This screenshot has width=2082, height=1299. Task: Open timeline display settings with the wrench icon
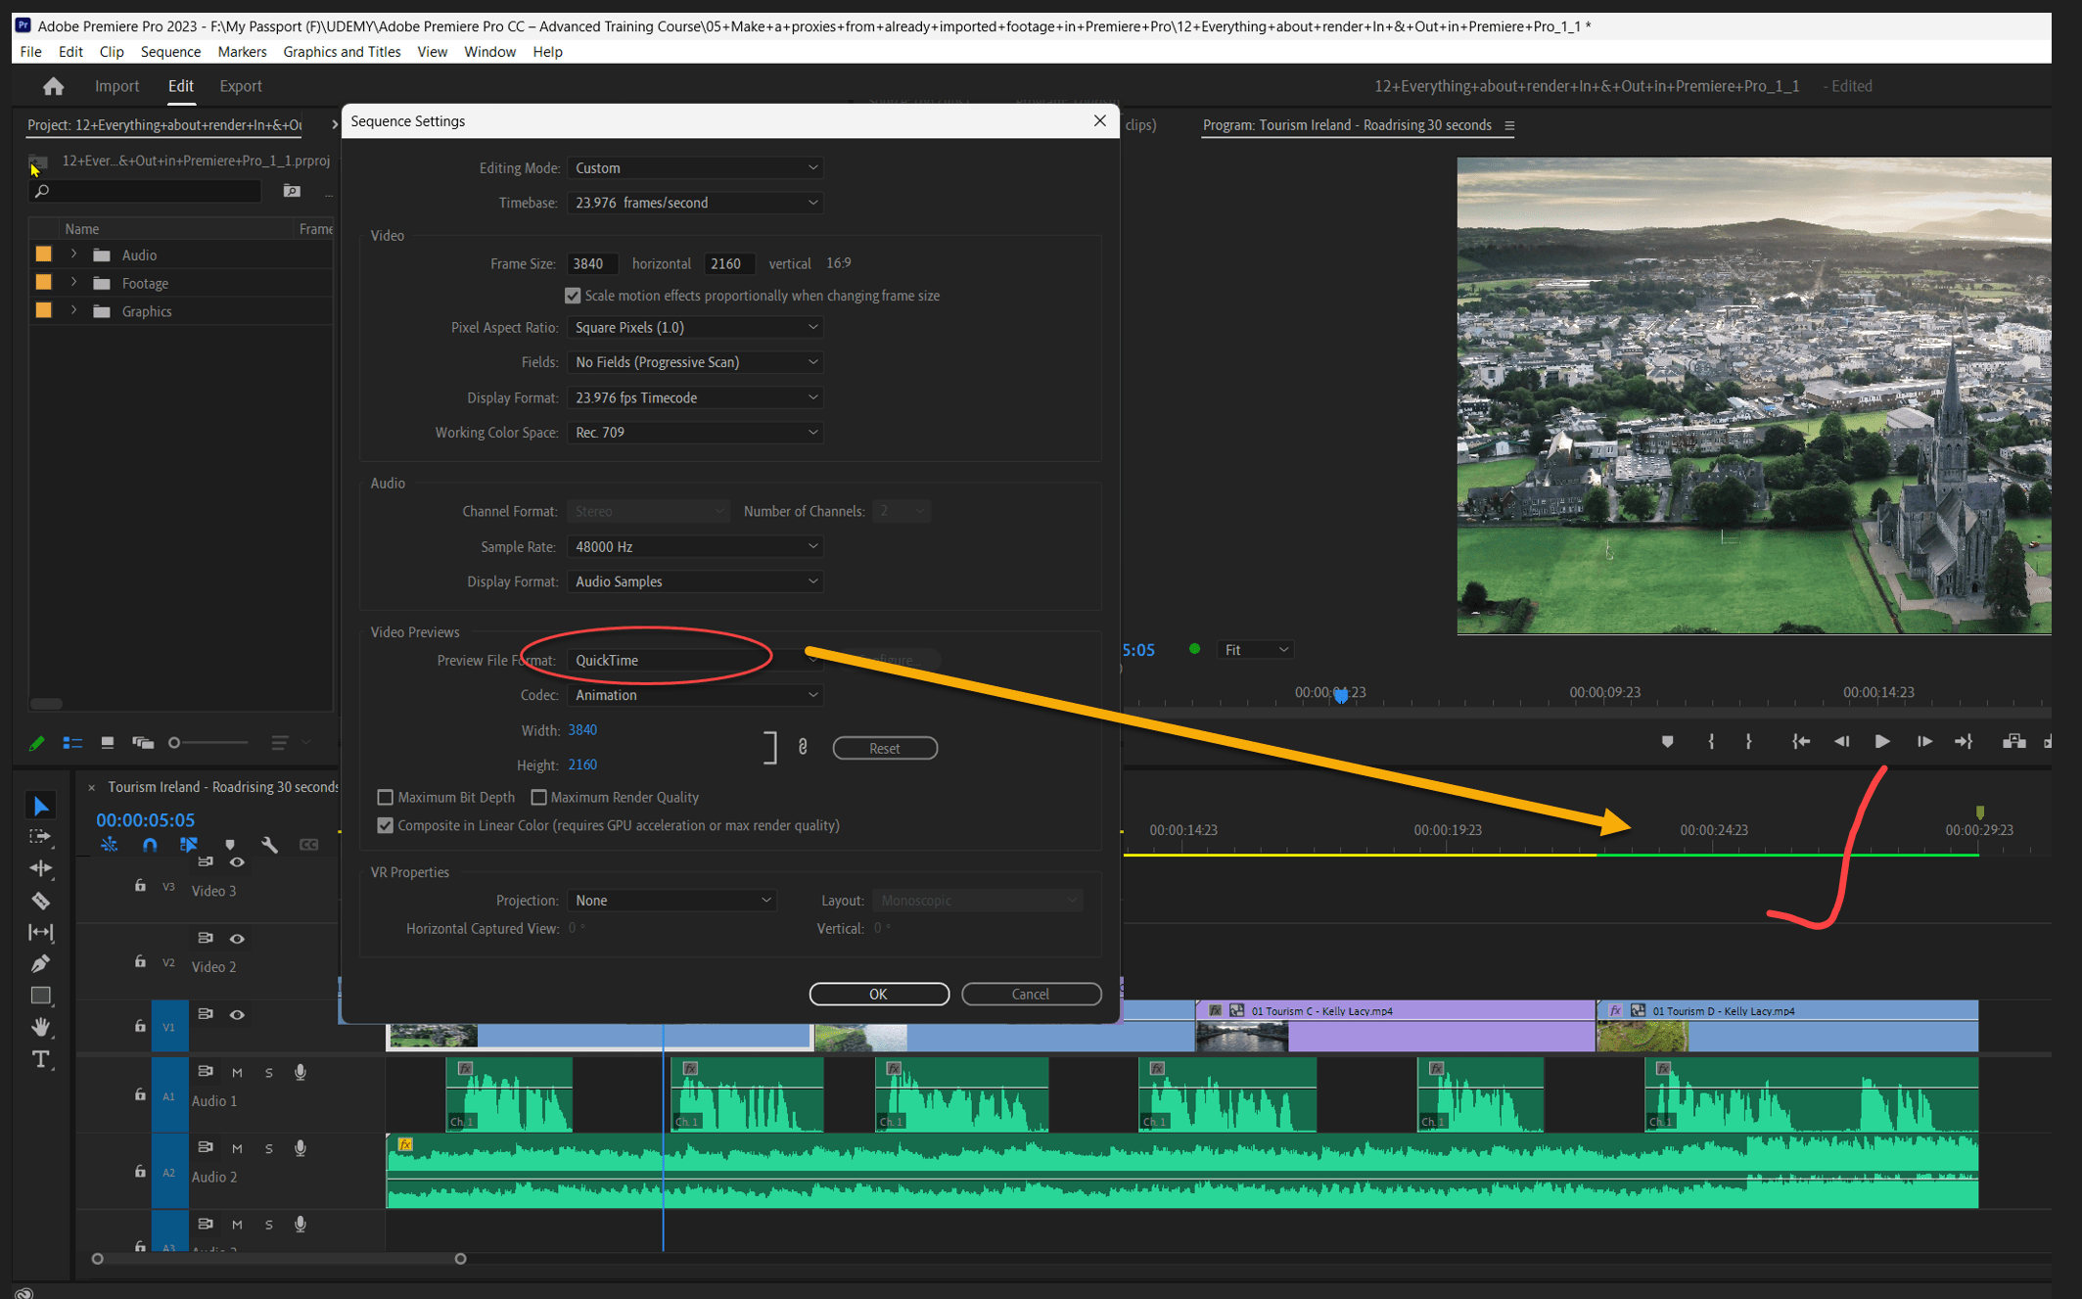coord(271,844)
